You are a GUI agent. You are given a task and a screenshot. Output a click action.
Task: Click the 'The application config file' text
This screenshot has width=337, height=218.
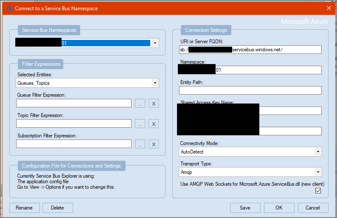(x=43, y=182)
